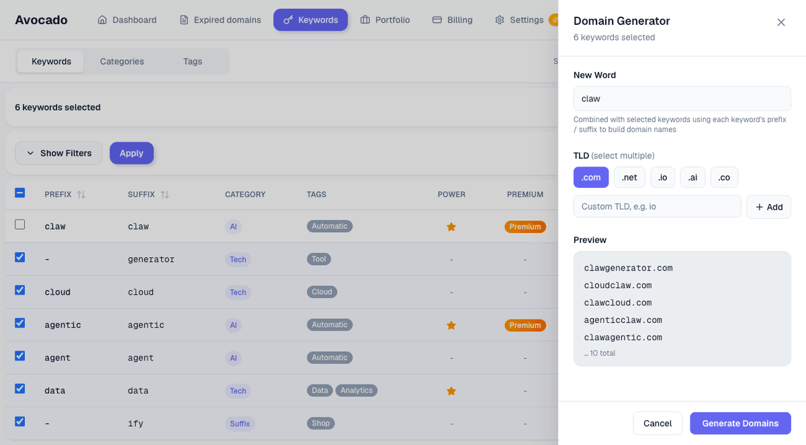Click the Expired domains document icon
806x445 pixels.
(184, 20)
